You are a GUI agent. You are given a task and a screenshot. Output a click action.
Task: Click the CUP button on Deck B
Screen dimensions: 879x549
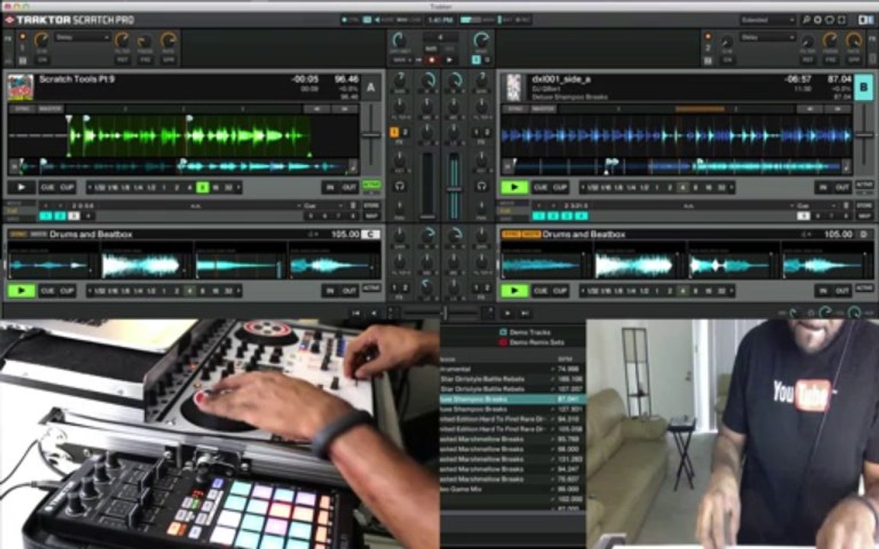(559, 187)
